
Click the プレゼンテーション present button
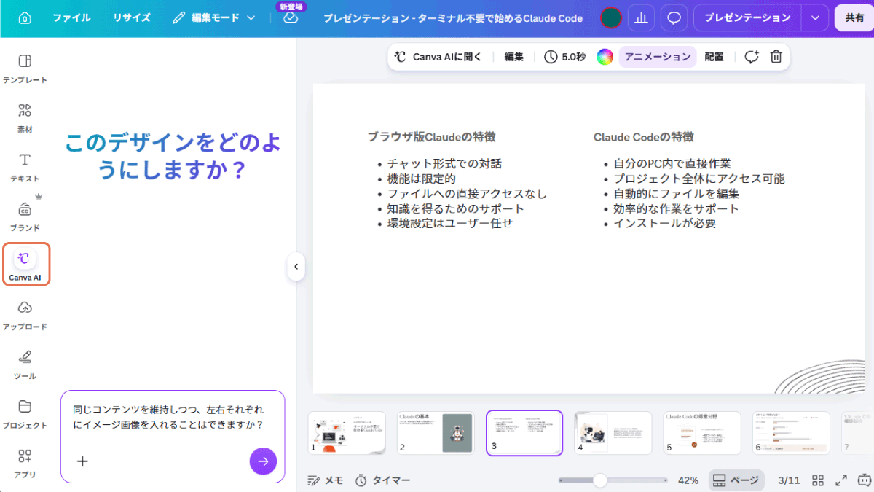(747, 17)
